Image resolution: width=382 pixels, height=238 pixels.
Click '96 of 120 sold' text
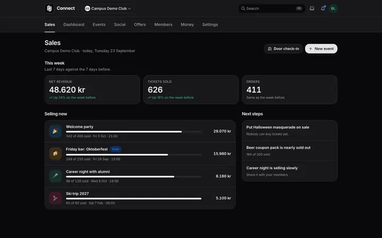pos(77,181)
